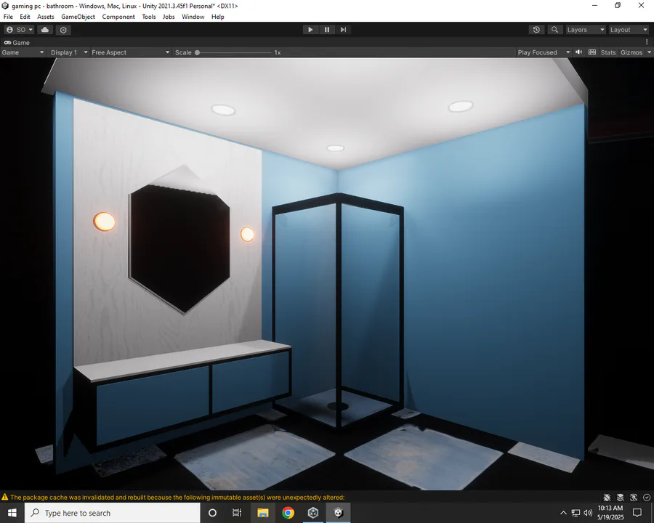The width and height of the screenshot is (654, 523).
Task: Open the Windows Start menu
Action: pos(12,513)
